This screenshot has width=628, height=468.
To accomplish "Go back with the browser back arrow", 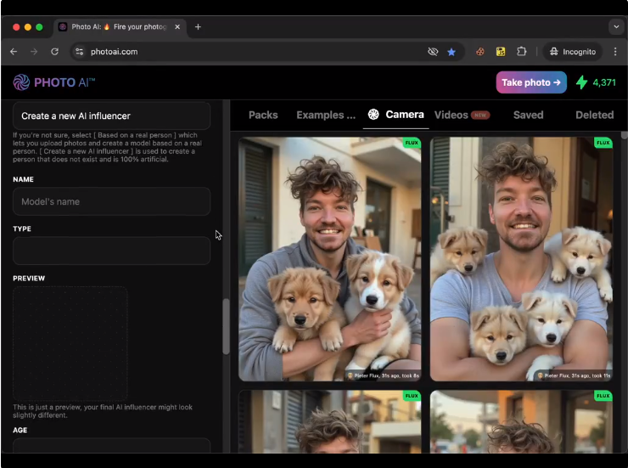I will tap(14, 52).
